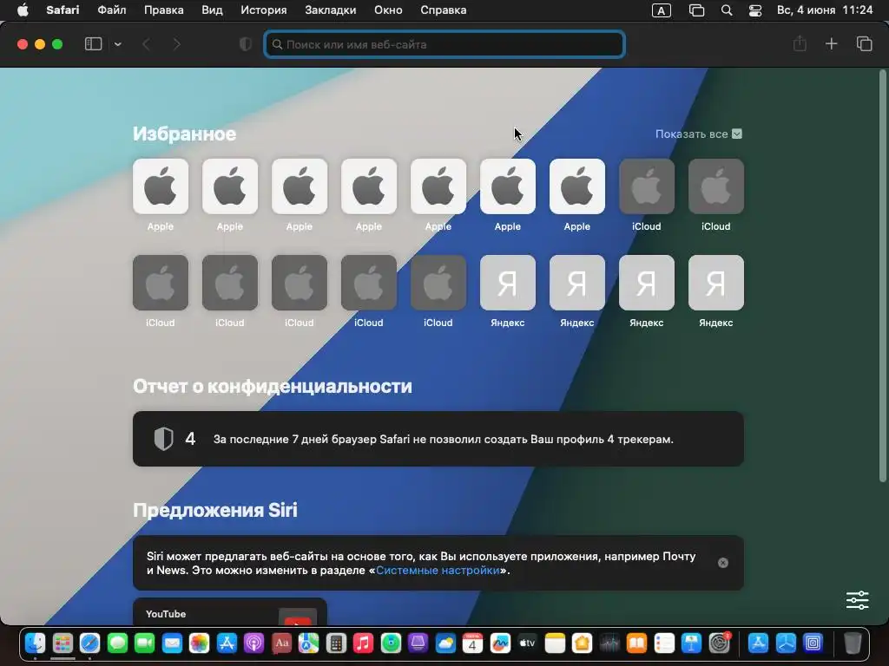This screenshot has width=889, height=666.
Task: Focus the search or website name field
Action: [x=444, y=44]
